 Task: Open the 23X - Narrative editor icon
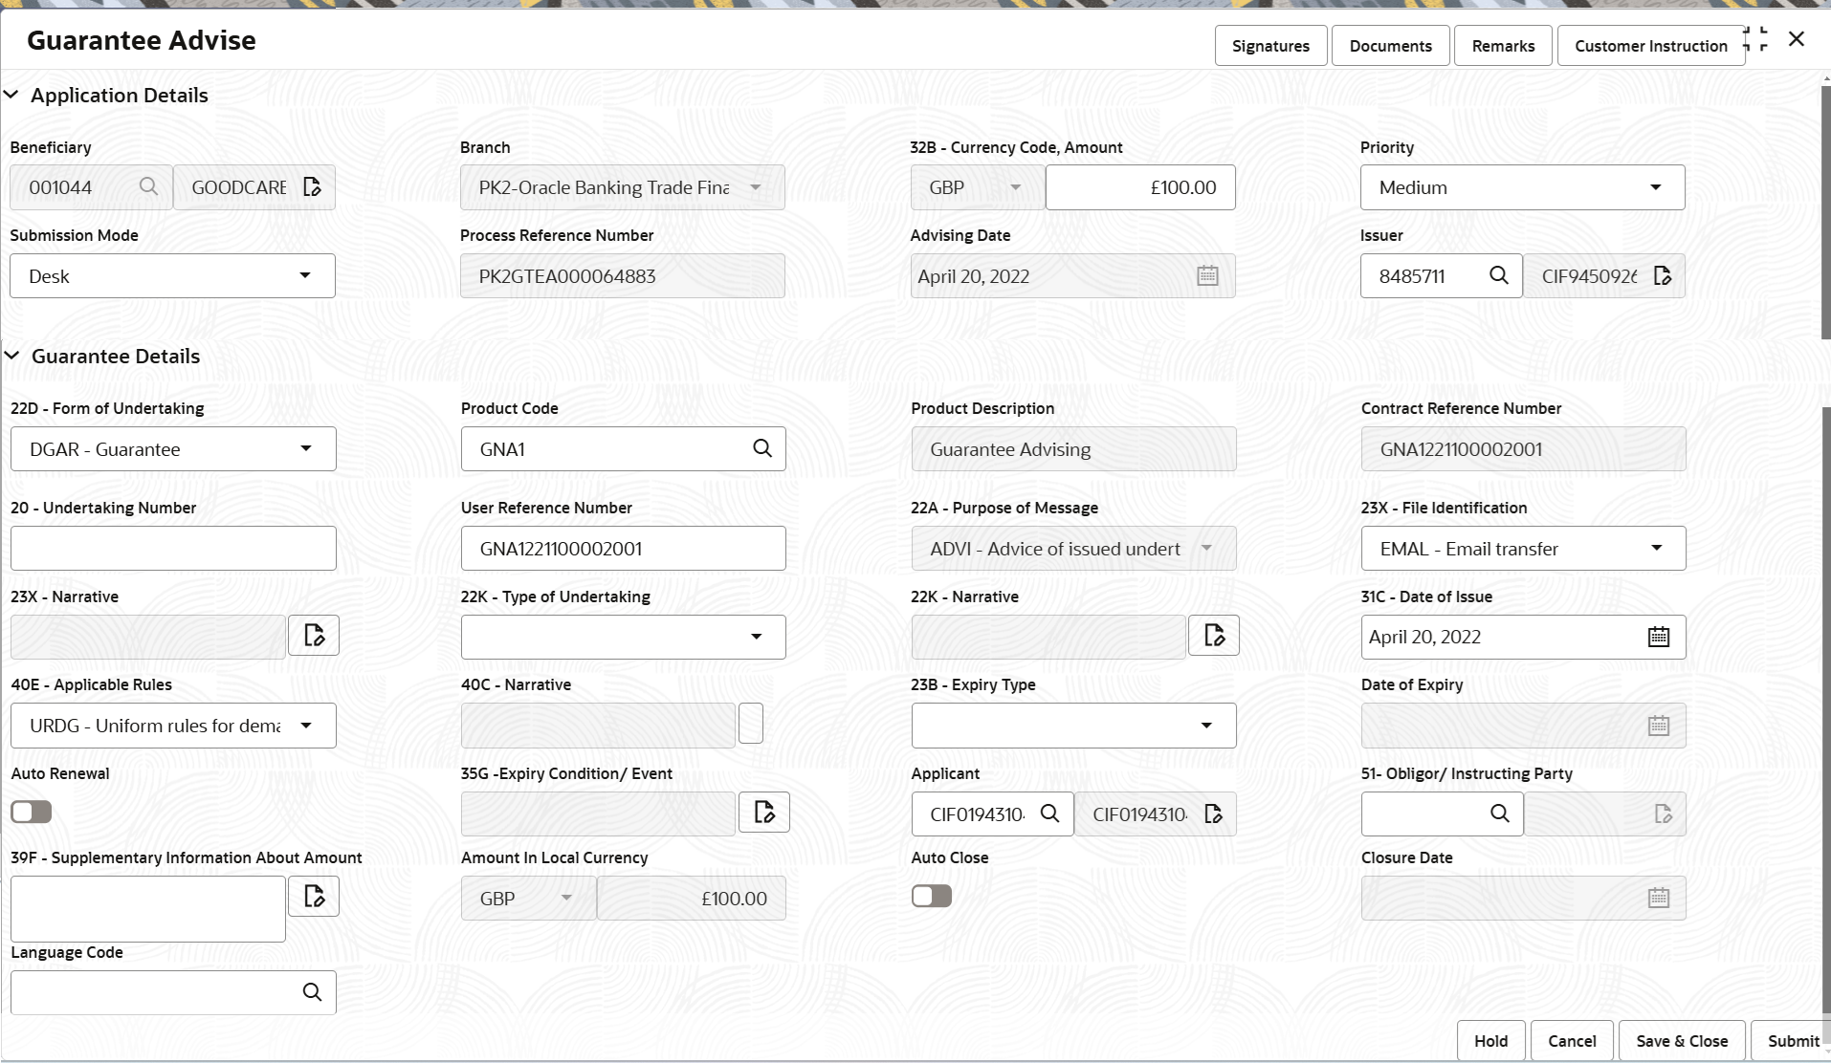tap(314, 635)
